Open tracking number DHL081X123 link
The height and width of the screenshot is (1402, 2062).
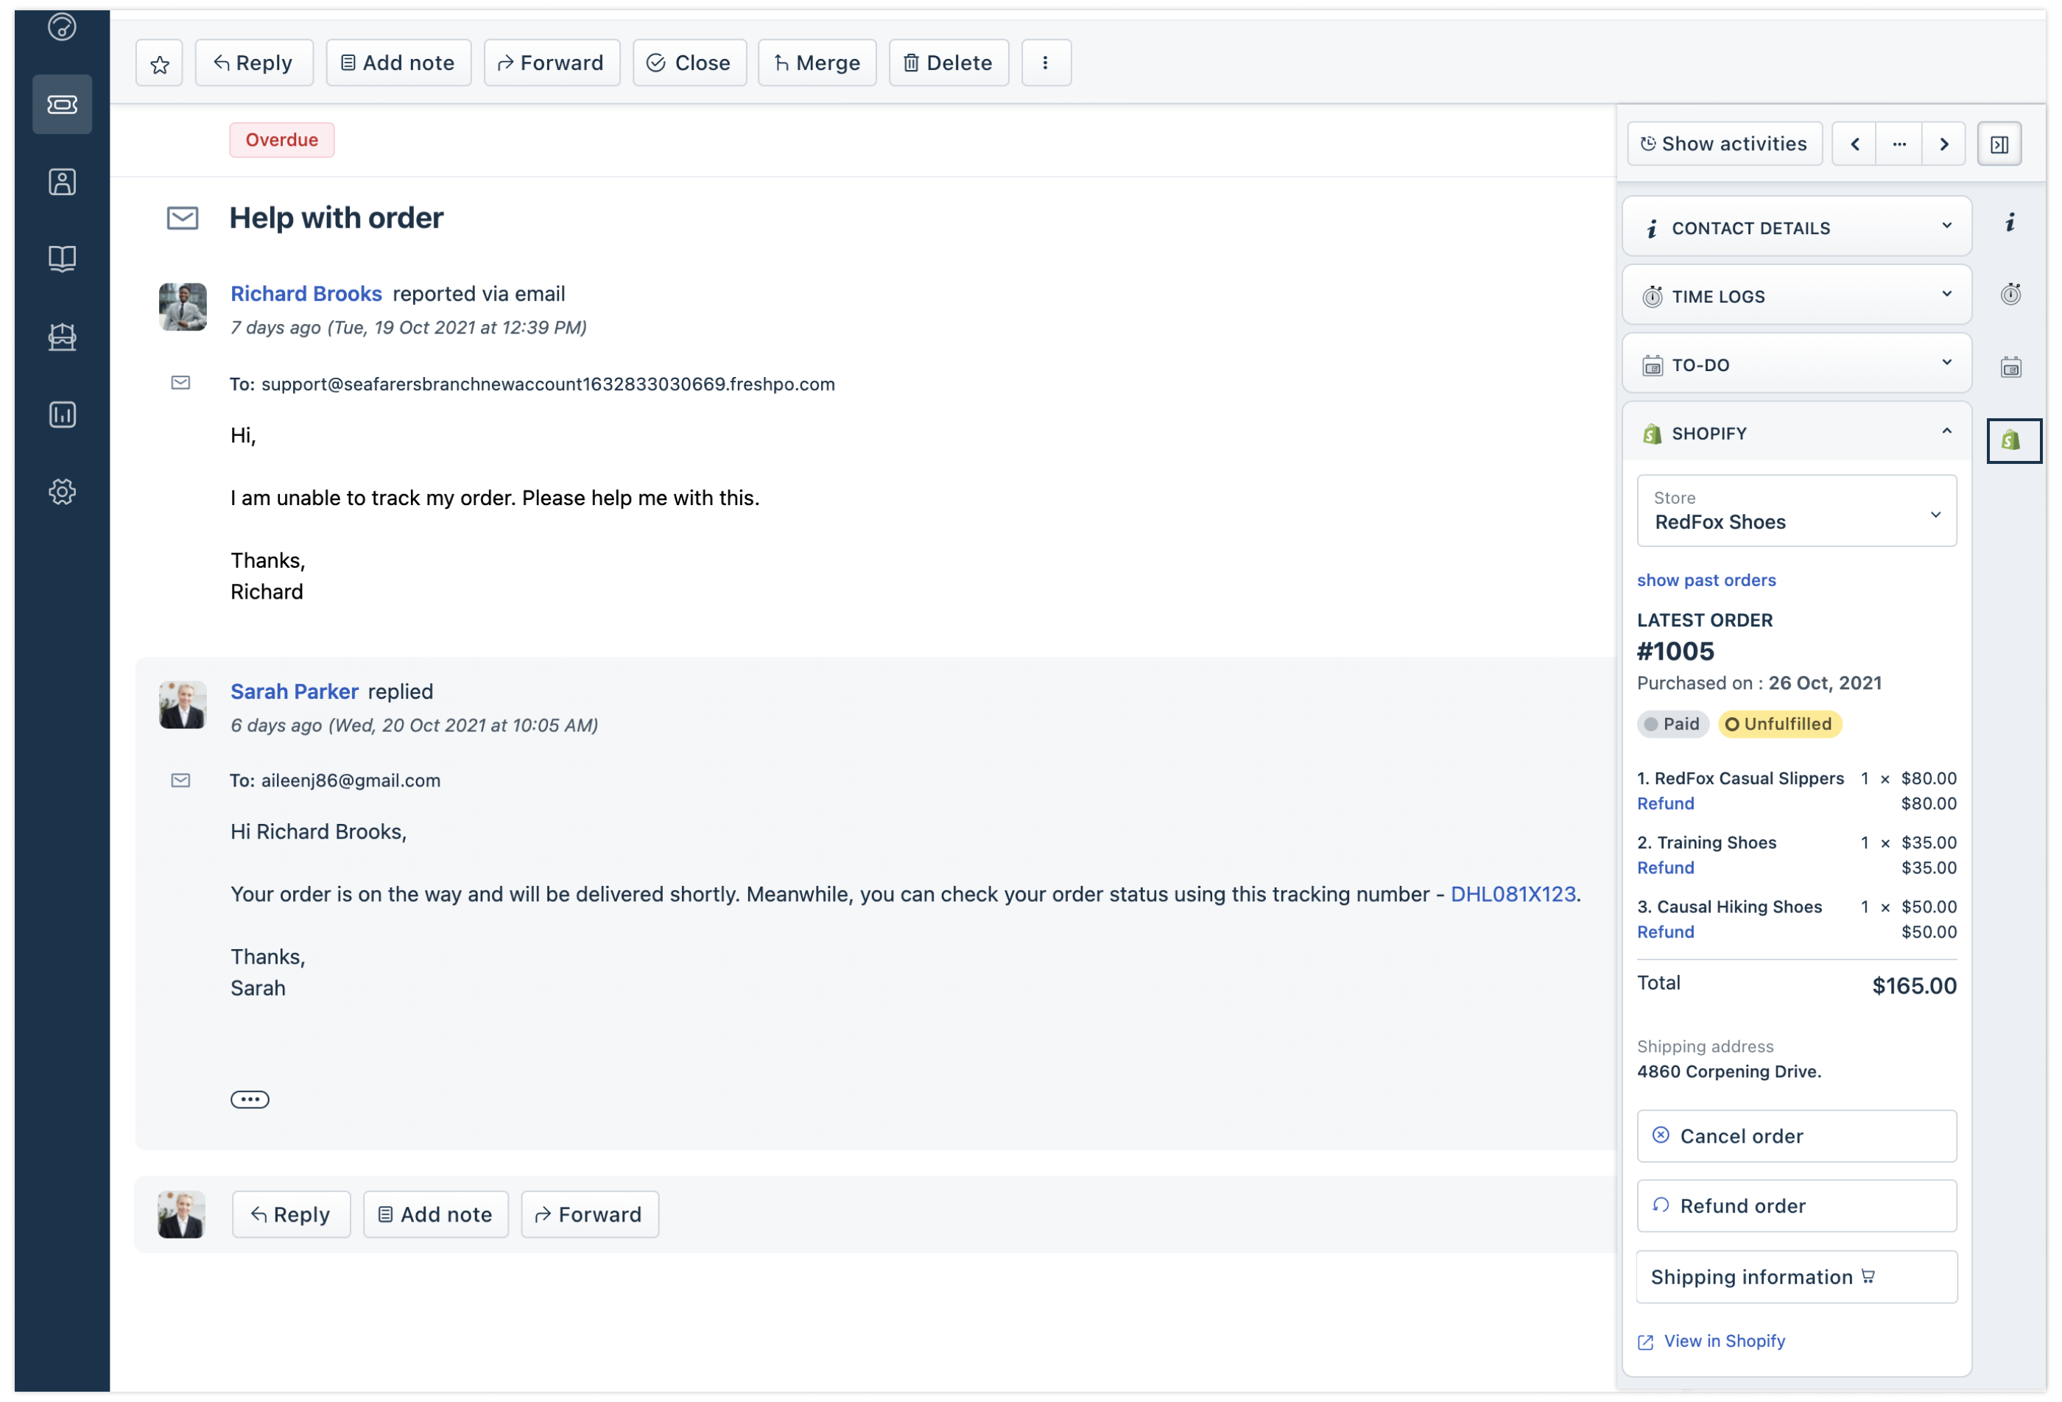[1513, 893]
